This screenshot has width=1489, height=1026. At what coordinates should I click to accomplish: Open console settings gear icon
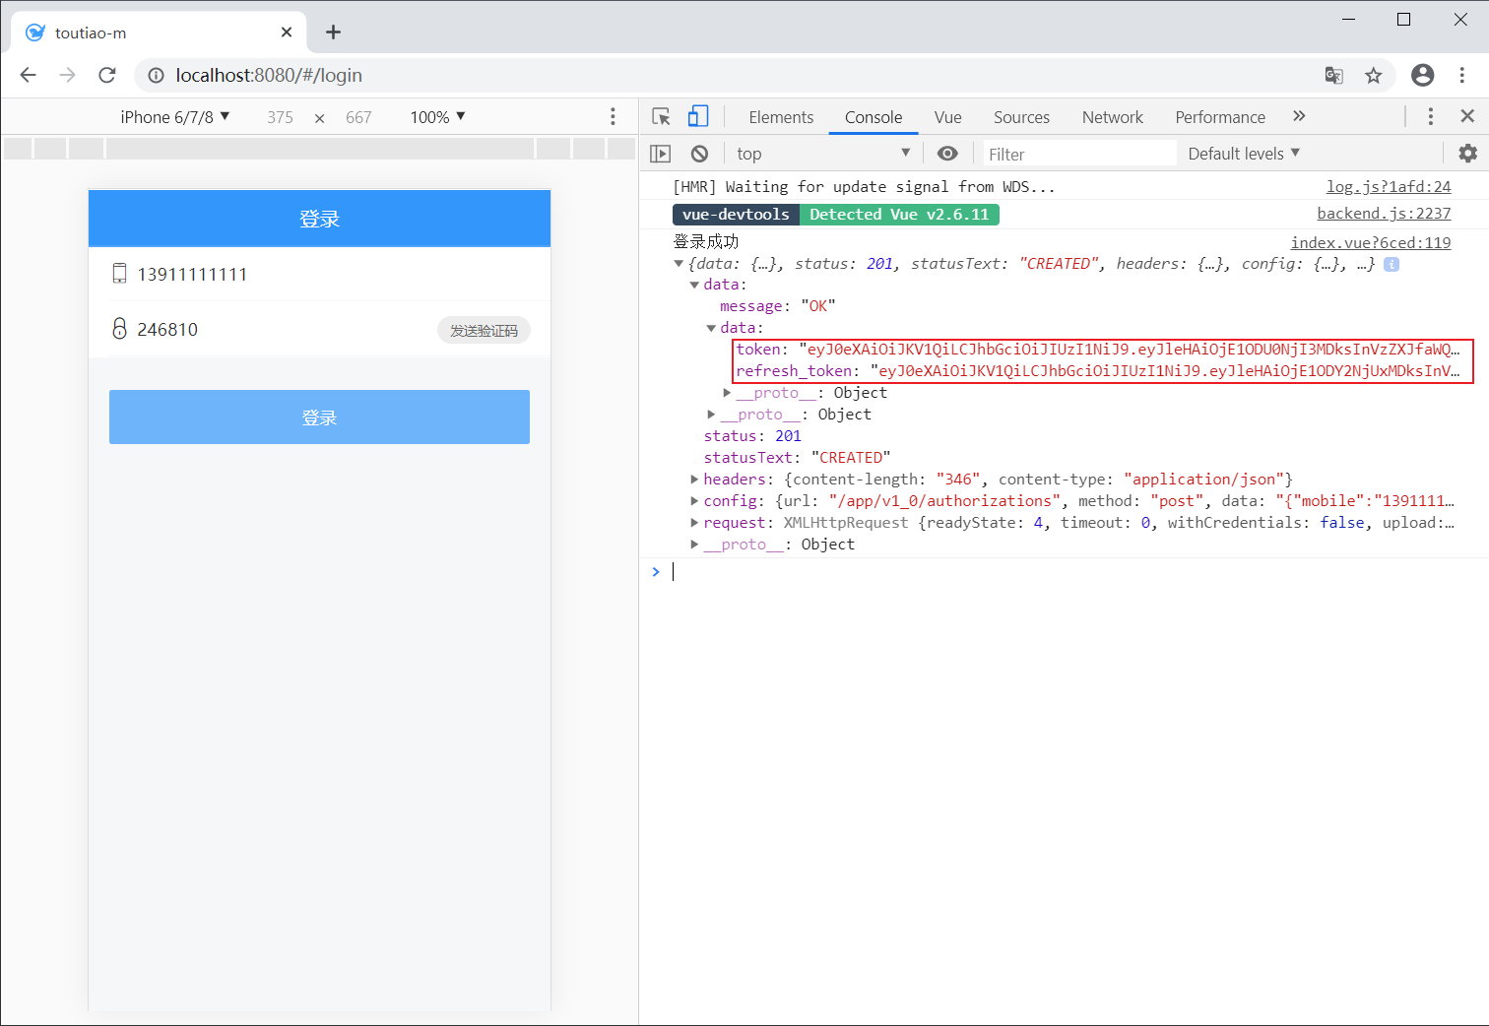(x=1467, y=154)
